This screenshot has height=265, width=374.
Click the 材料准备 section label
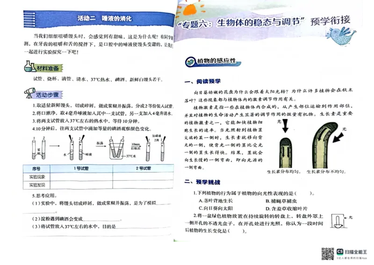[x=48, y=68]
